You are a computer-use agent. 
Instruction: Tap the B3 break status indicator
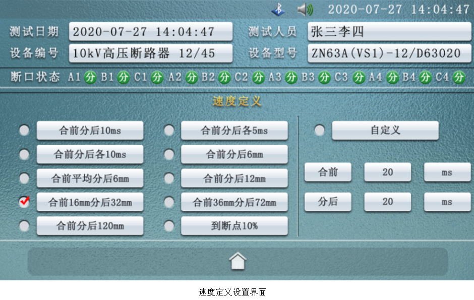pyautogui.click(x=325, y=77)
